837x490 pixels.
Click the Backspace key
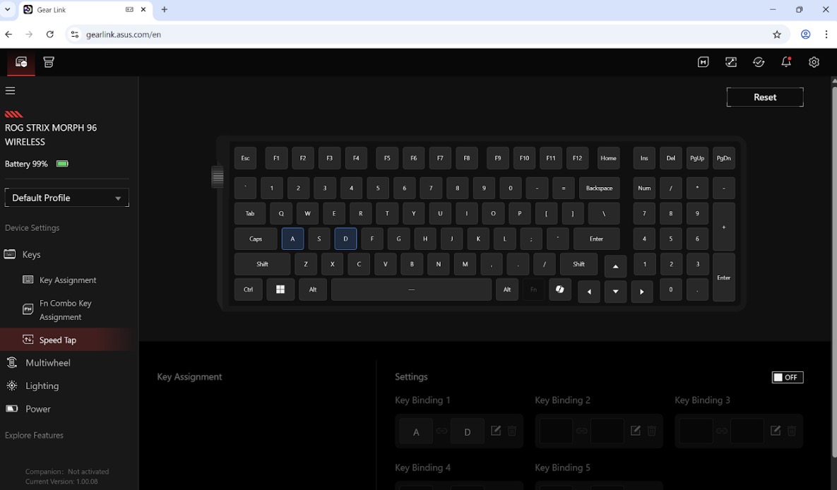tap(600, 188)
